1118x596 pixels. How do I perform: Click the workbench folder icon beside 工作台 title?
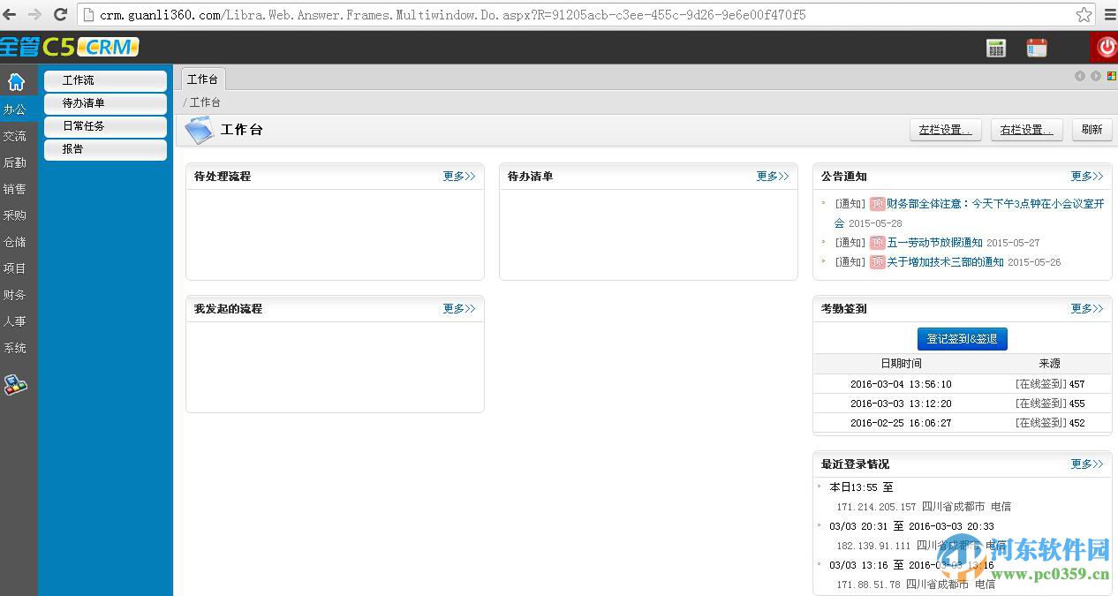[200, 130]
